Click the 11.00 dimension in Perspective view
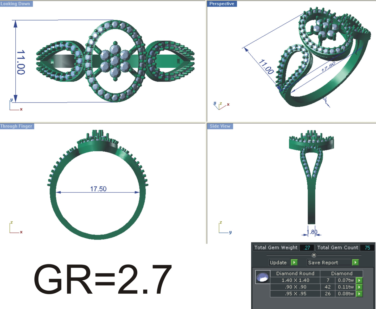376x309 pixels. tap(266, 67)
